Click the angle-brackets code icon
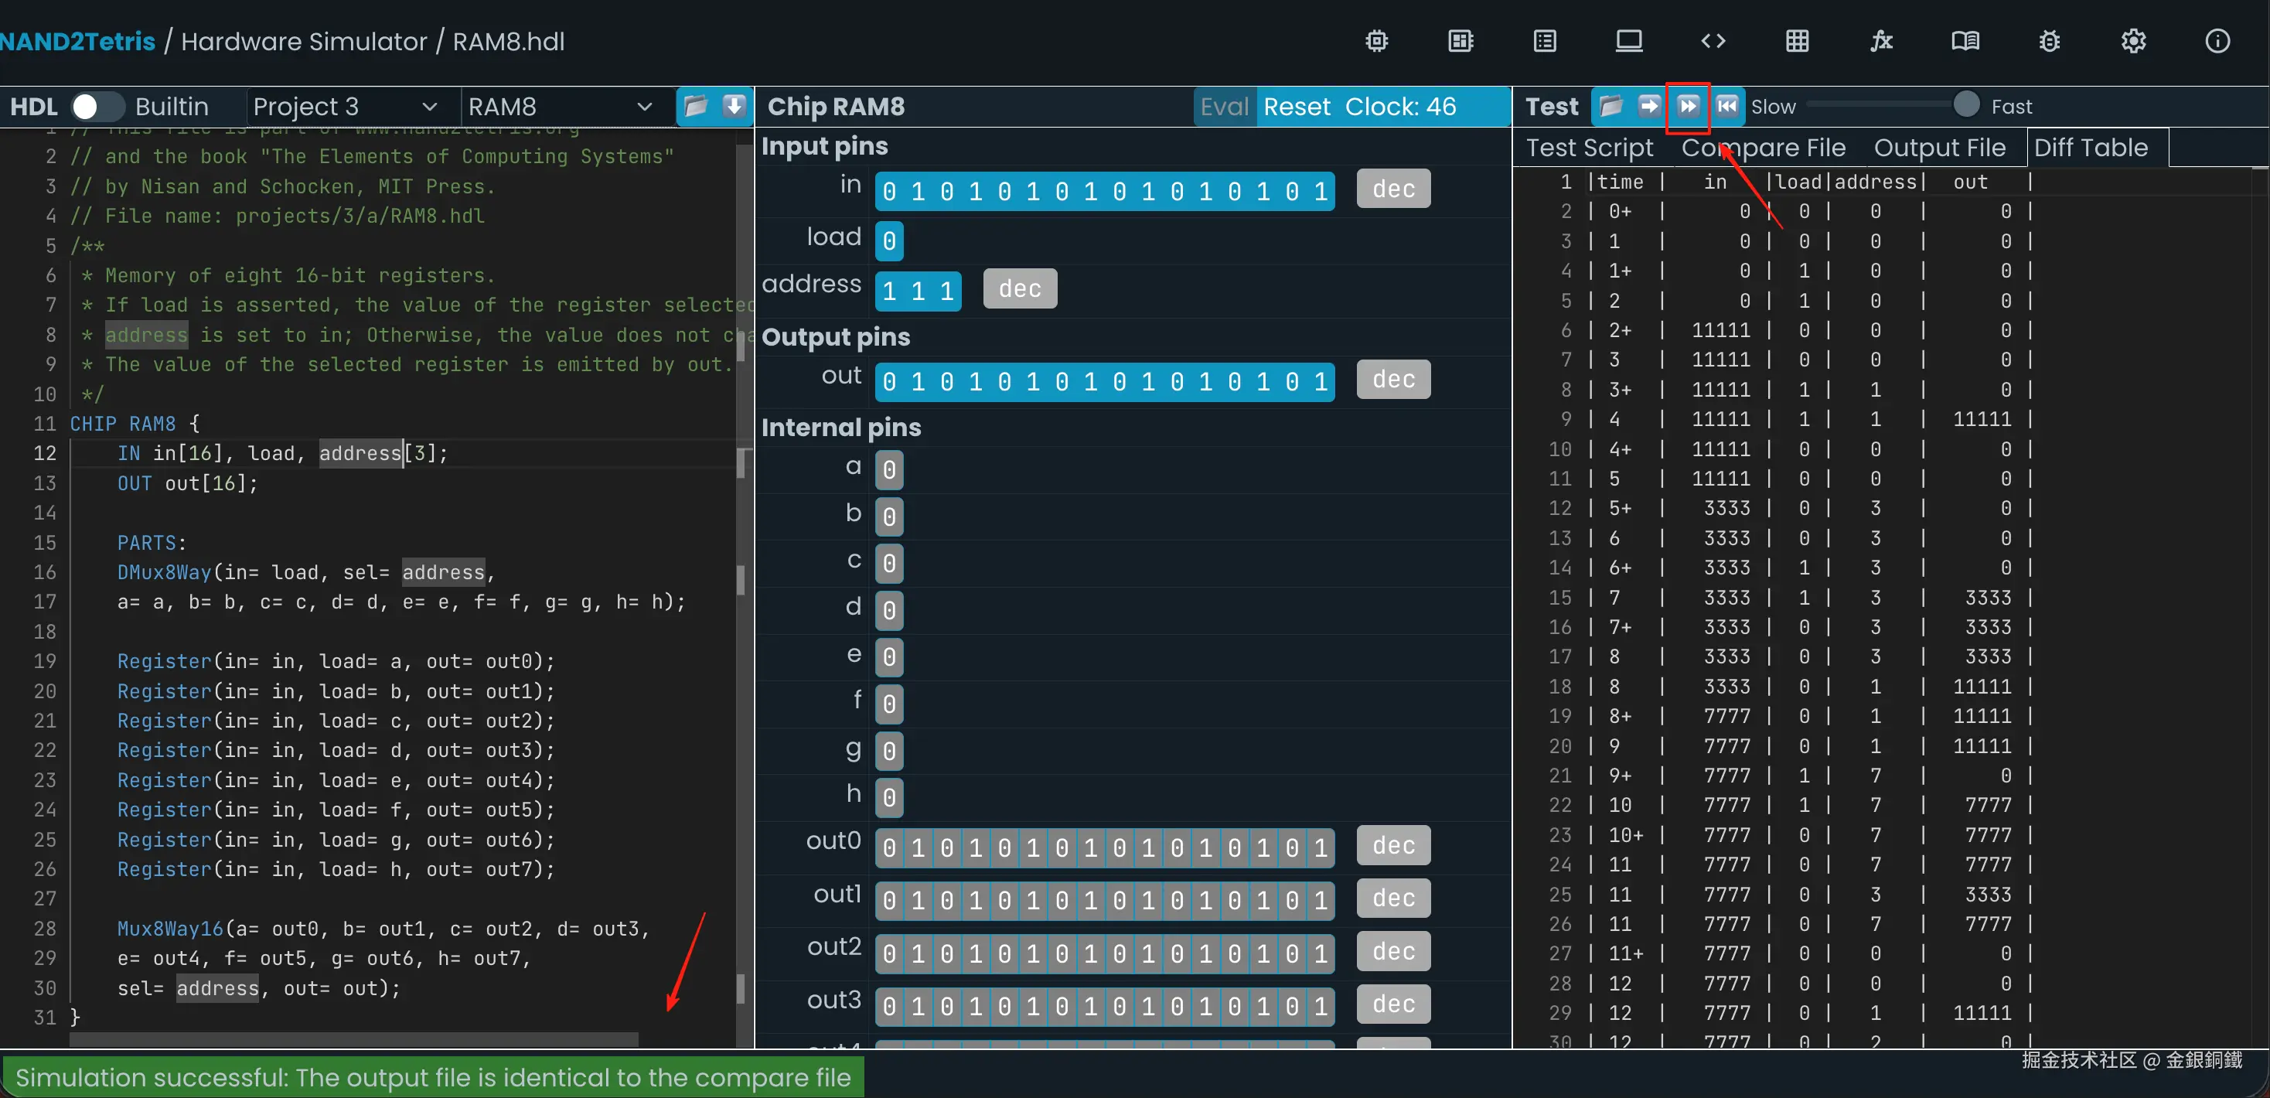This screenshot has height=1098, width=2270. [1713, 40]
